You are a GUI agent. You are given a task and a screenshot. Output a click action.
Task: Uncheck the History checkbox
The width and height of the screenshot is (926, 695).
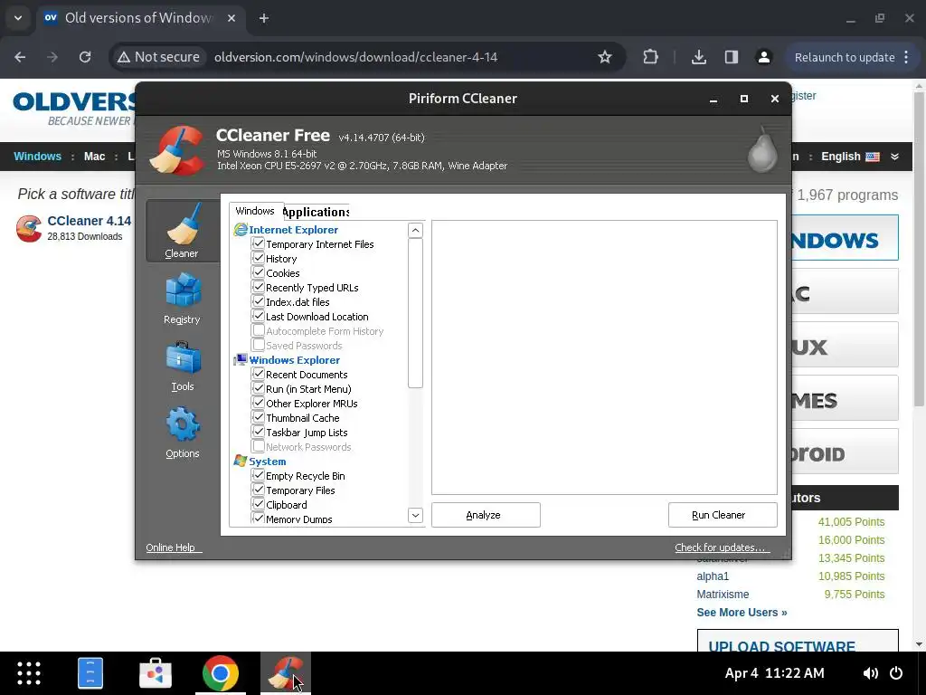point(258,258)
